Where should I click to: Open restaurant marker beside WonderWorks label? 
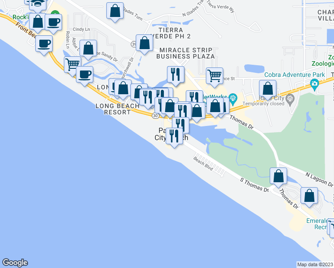coord(195,96)
